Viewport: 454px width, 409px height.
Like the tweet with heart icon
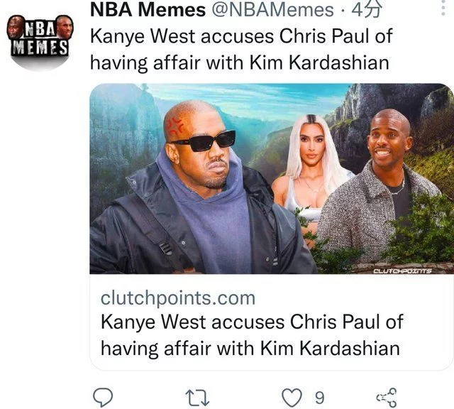[x=292, y=398]
